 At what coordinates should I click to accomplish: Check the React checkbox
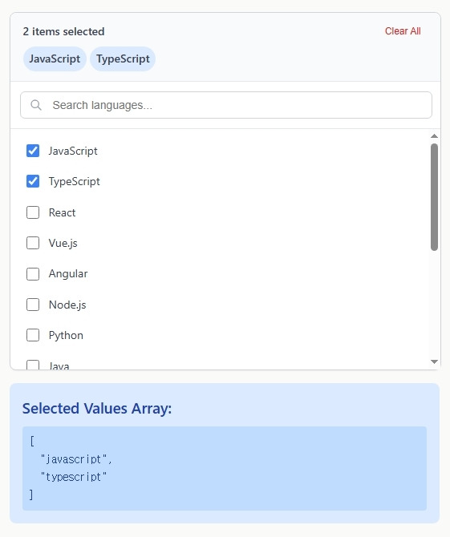tap(33, 212)
